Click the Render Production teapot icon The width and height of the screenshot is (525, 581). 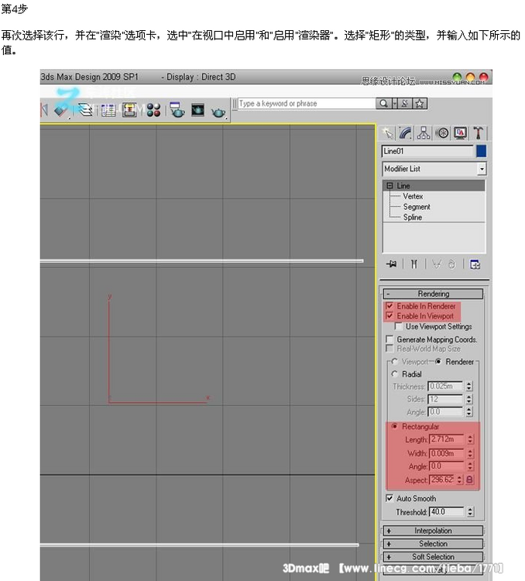pyautogui.click(x=218, y=112)
